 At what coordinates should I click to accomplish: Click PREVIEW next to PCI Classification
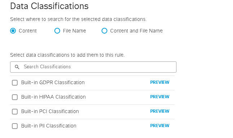point(160,111)
